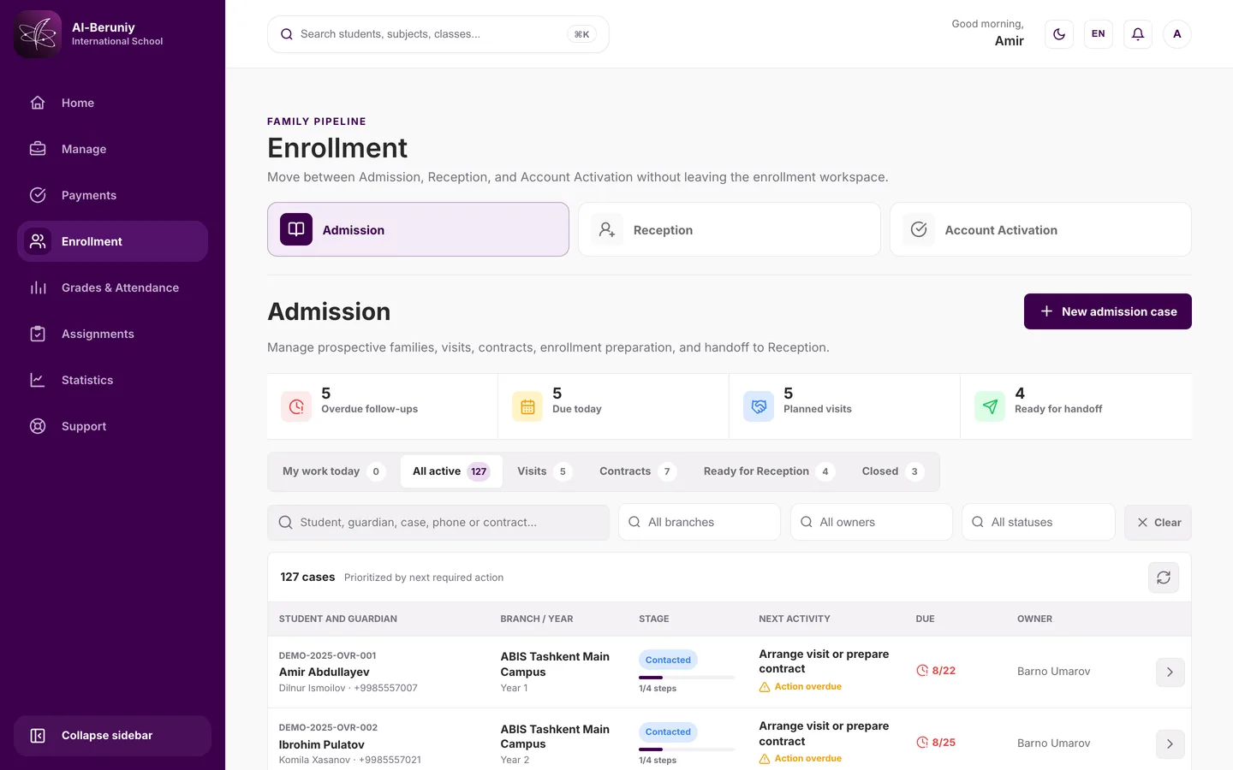This screenshot has width=1233, height=770.
Task: Switch to Account Activation workspace card
Action: 1040,229
